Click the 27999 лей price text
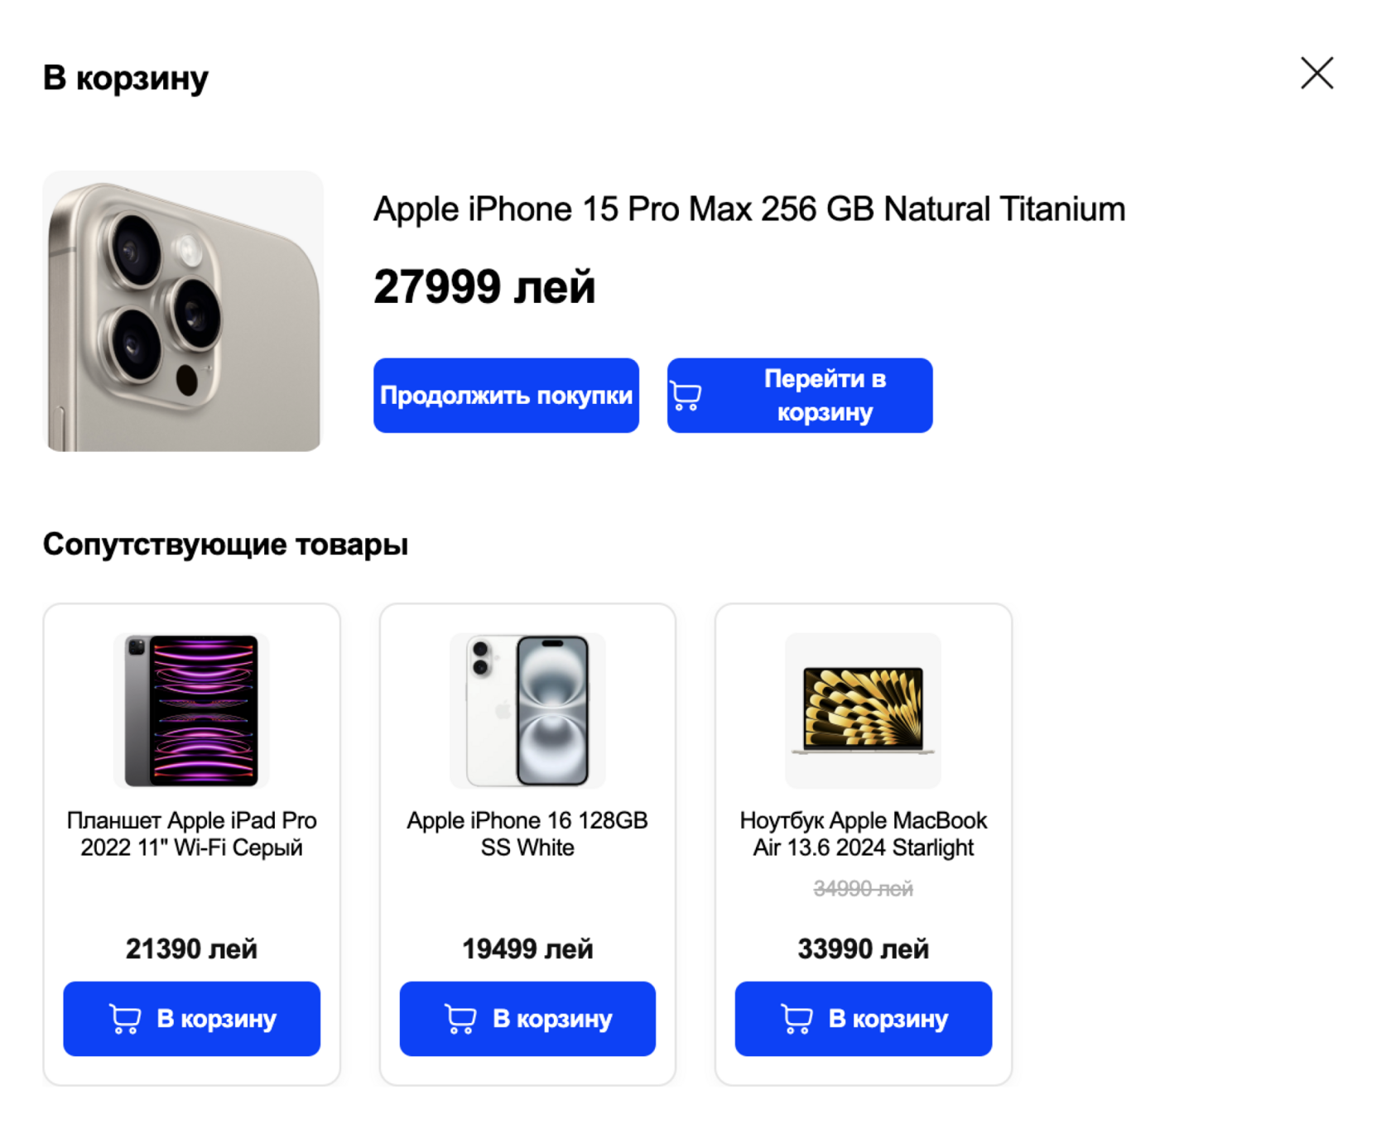 click(484, 287)
